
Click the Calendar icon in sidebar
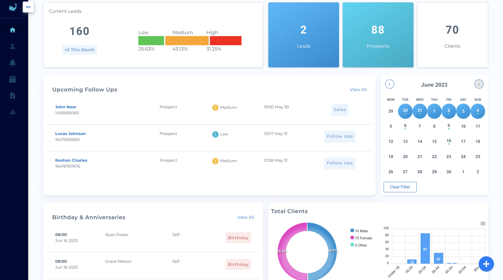pos(12,79)
